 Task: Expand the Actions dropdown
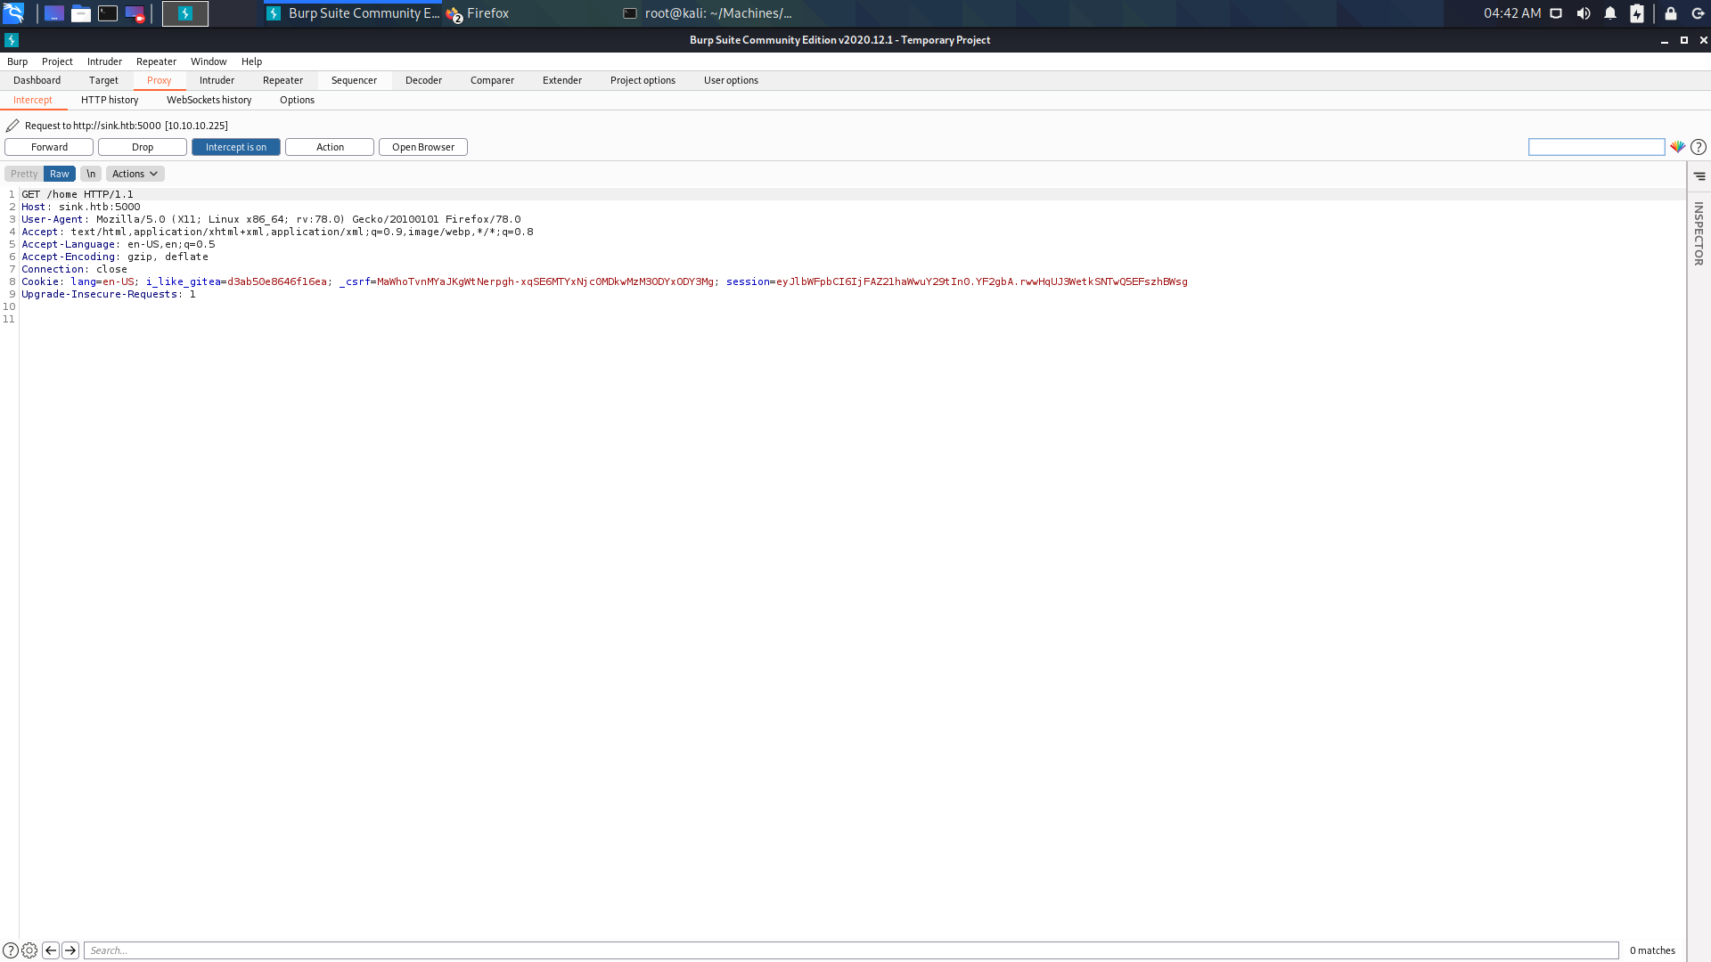point(135,174)
